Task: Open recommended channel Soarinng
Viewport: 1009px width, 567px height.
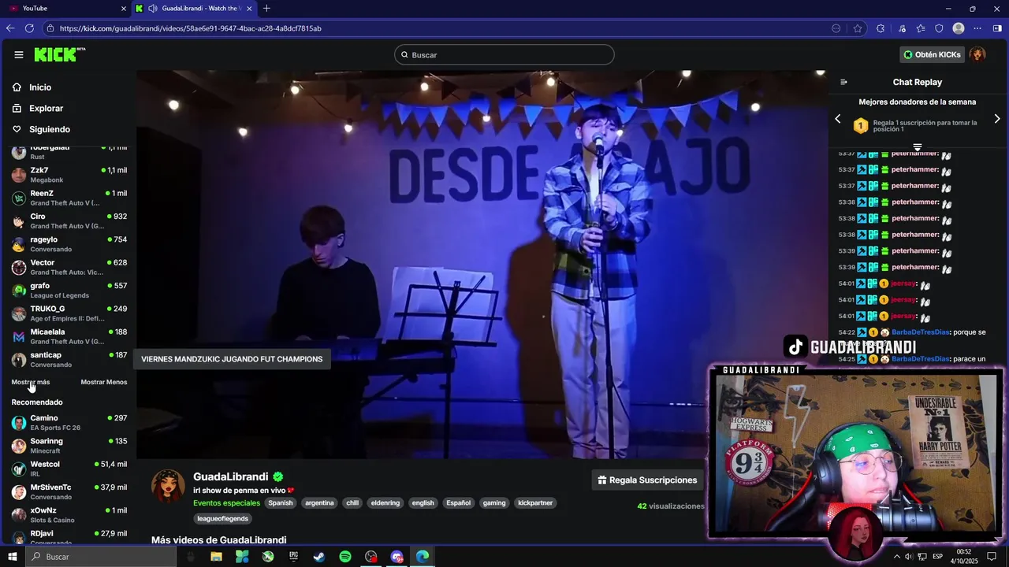Action: pyautogui.click(x=69, y=446)
